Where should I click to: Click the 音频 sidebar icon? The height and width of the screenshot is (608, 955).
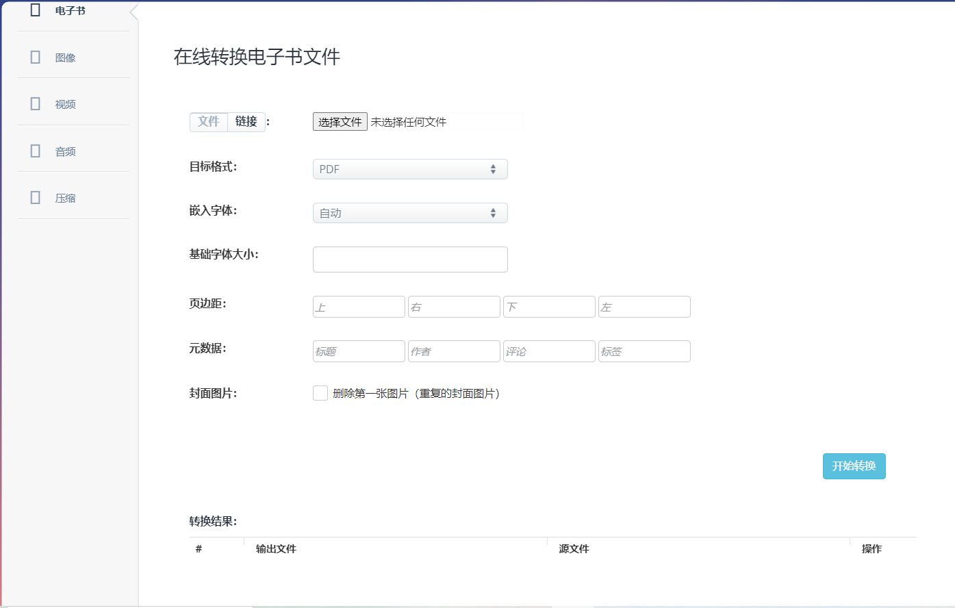pos(36,151)
